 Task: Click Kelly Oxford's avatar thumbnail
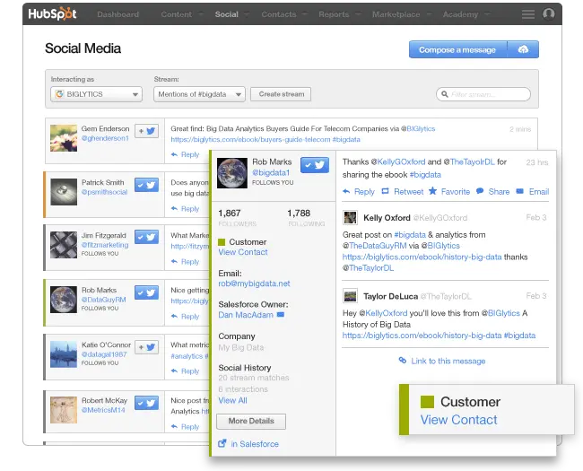[350, 218]
